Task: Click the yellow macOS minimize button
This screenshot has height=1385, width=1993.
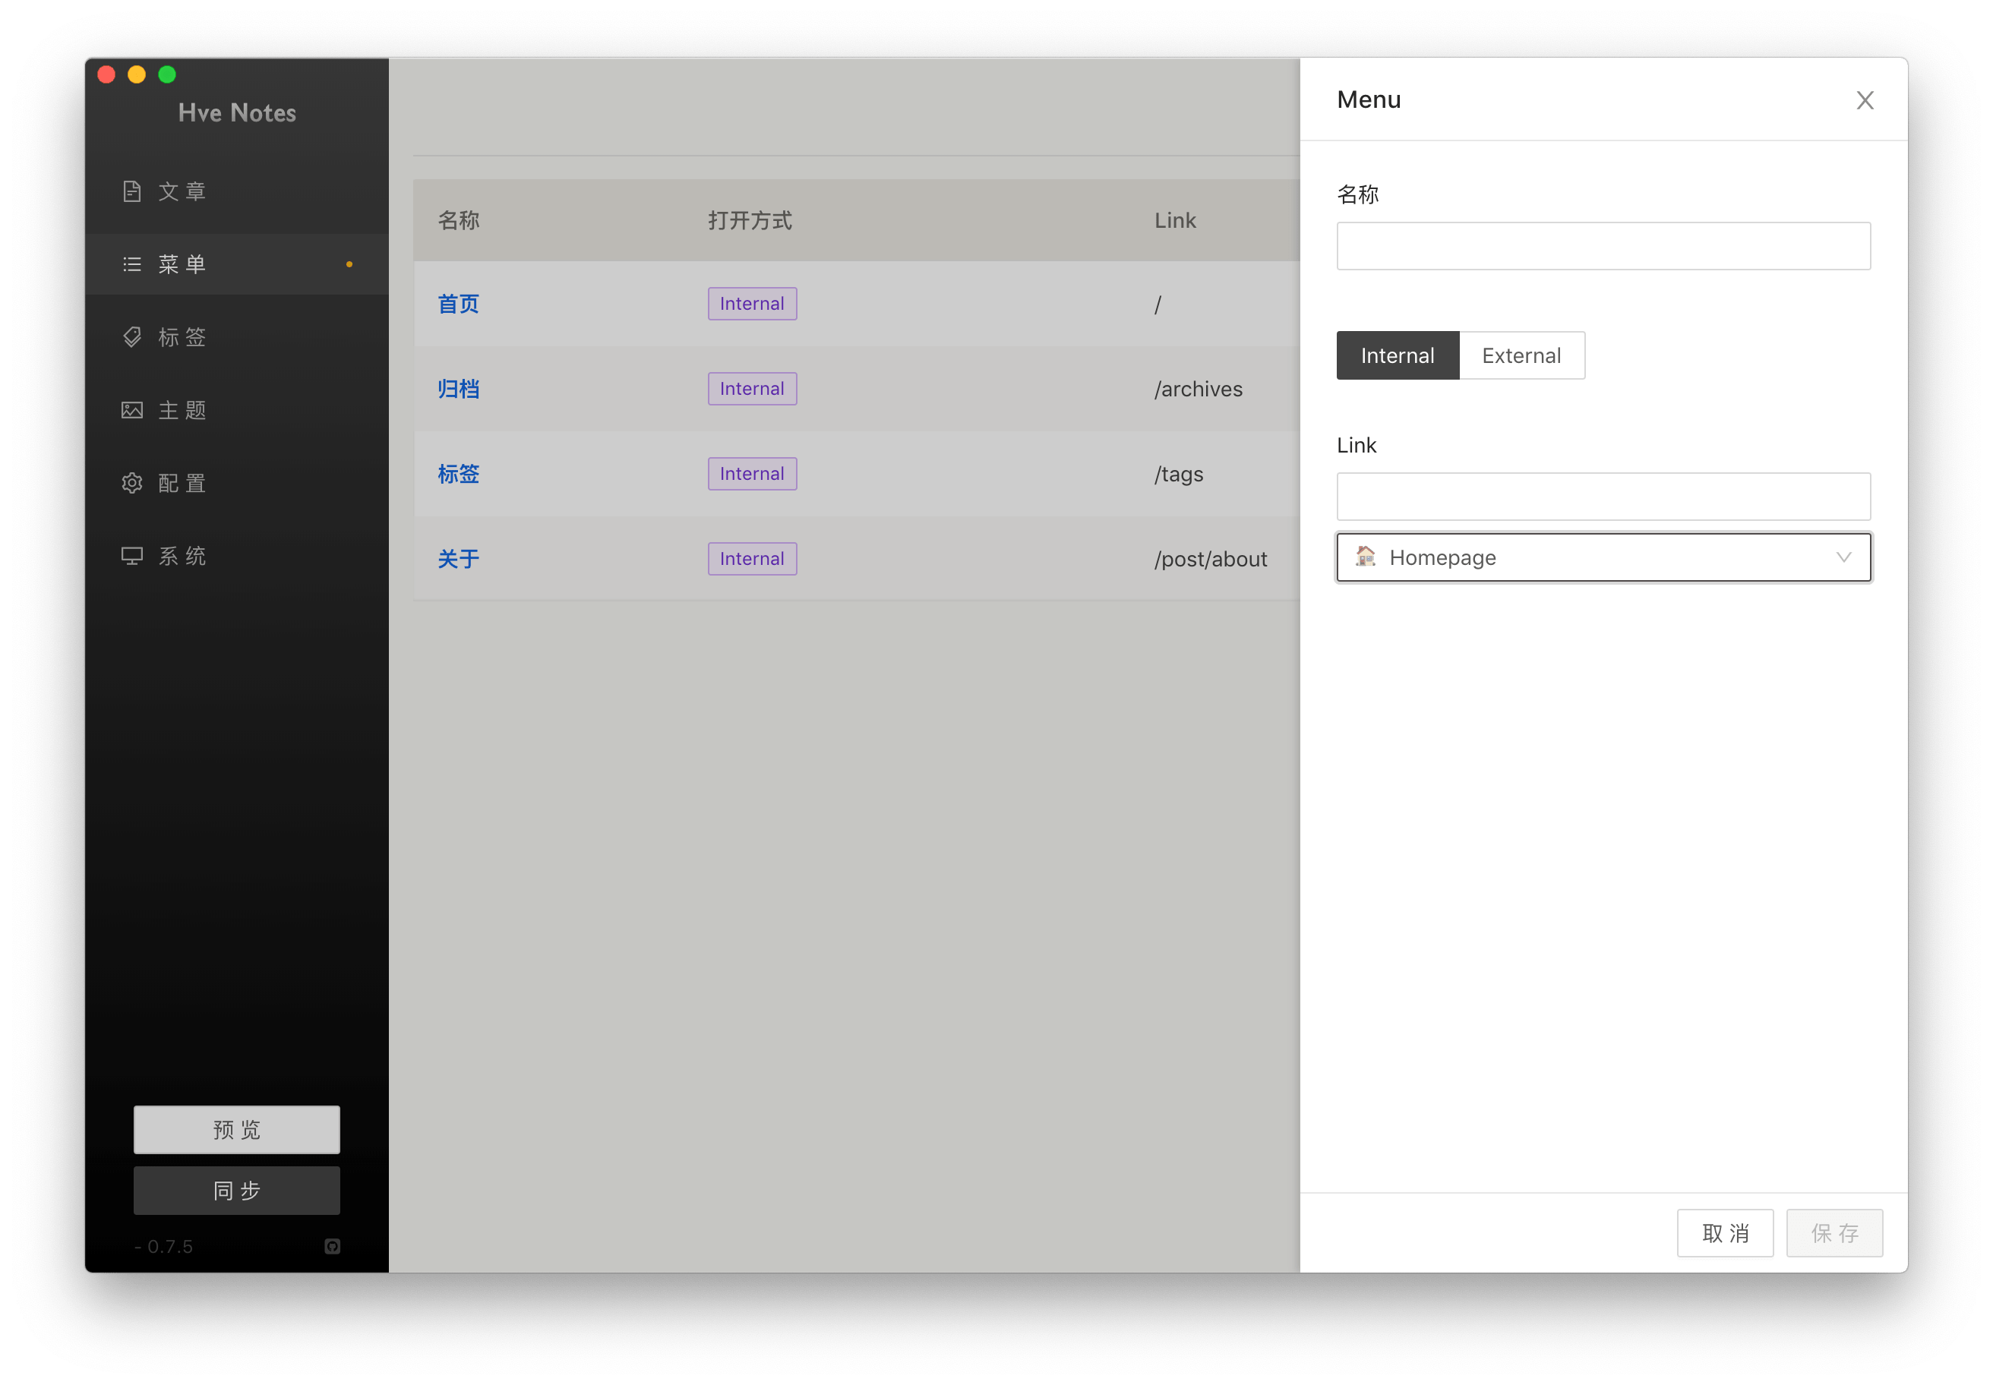Action: click(137, 74)
